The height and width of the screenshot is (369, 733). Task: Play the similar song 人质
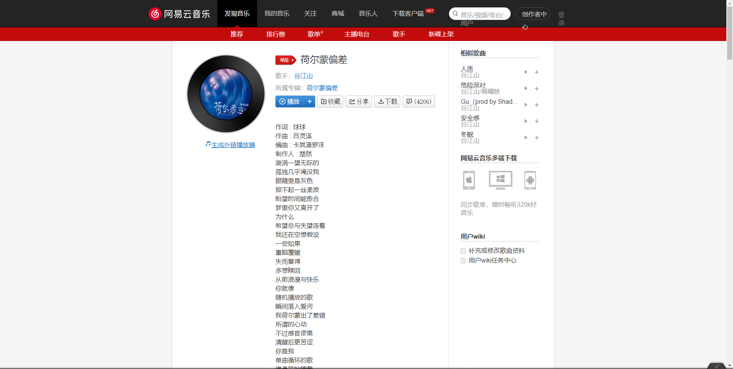point(525,72)
